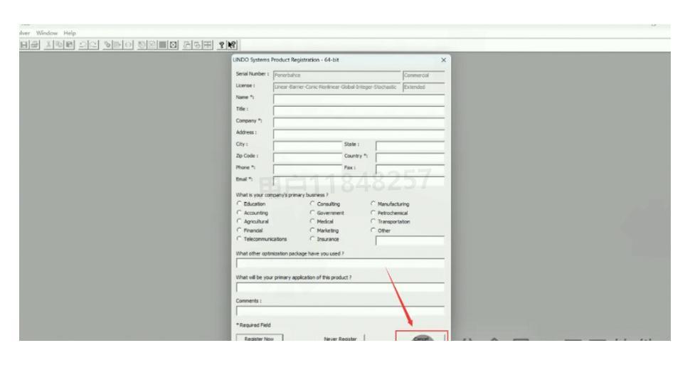The height and width of the screenshot is (365, 690).
Task: Click the Cut scissors icon
Action: 48,45
